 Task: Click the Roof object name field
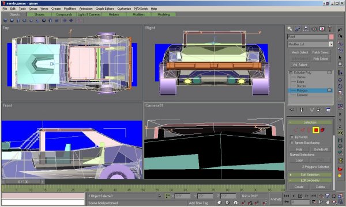tap(307, 37)
